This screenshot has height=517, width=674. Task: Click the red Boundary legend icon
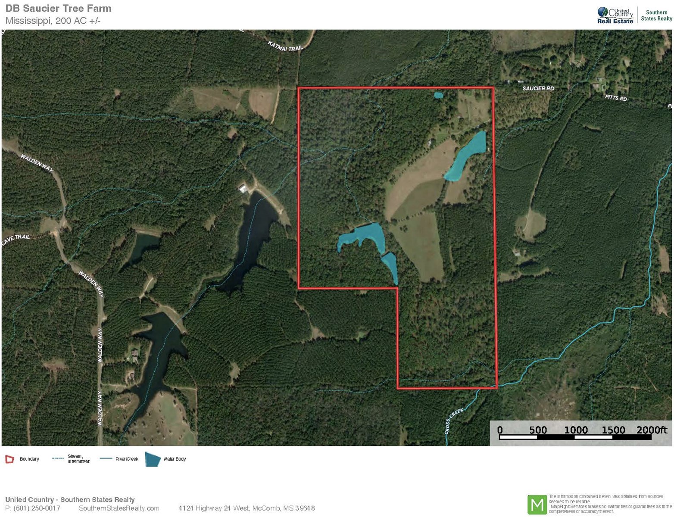pos(9,459)
